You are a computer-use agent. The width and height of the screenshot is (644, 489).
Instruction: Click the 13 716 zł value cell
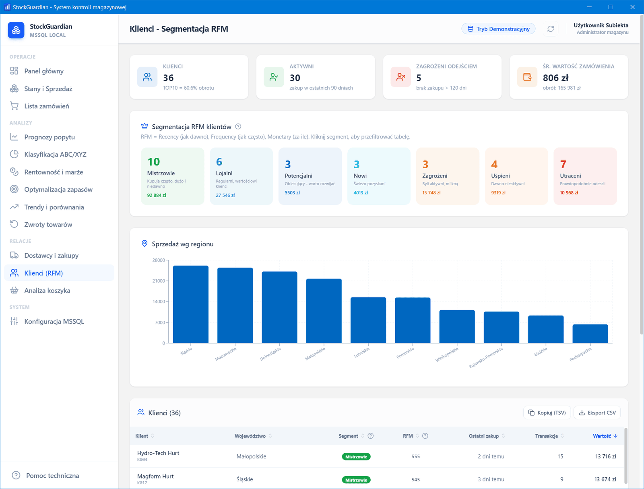click(605, 456)
